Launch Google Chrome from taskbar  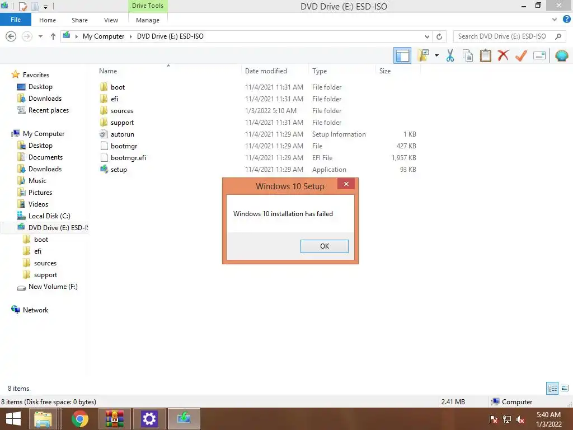[x=79, y=419]
